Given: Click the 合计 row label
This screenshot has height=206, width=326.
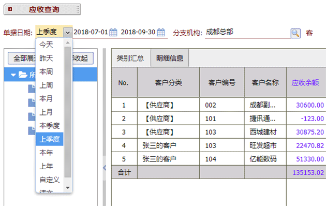Looking at the screenshot, I should click(124, 172).
